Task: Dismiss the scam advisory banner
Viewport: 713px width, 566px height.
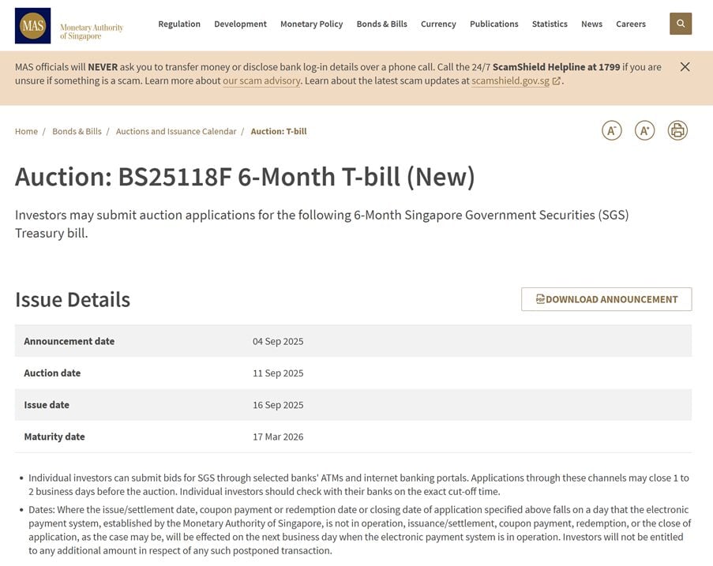Action: coord(685,67)
